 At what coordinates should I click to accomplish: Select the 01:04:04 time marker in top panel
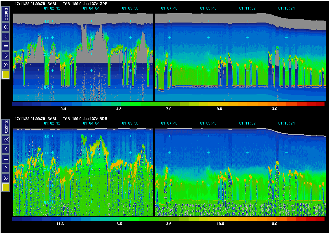(x=91, y=8)
